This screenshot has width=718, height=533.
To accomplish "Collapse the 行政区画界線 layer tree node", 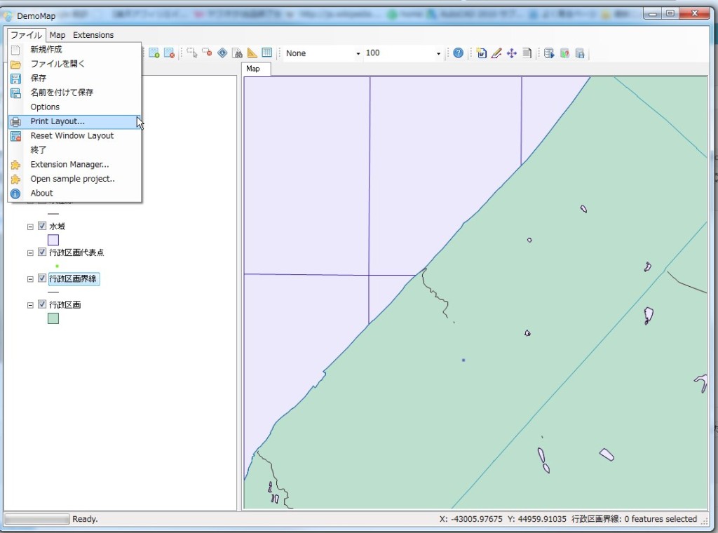I will click(30, 279).
